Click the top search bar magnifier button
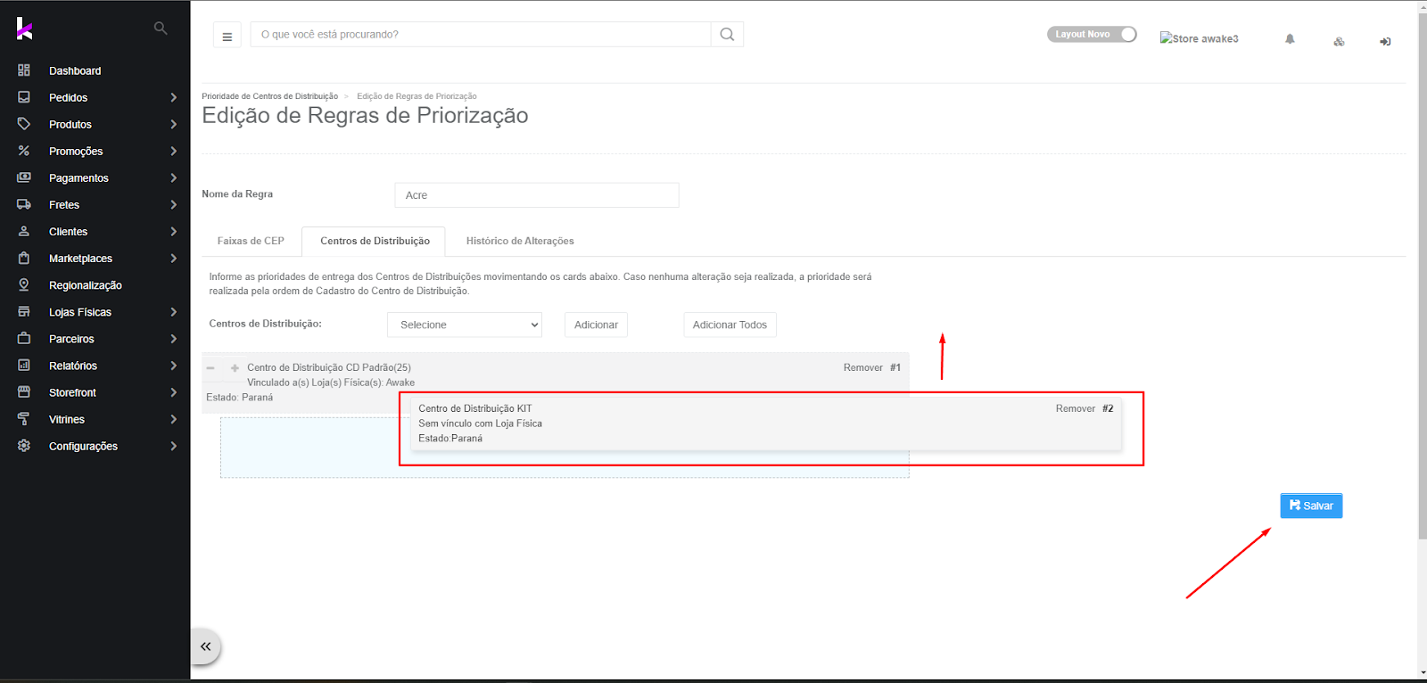 (727, 34)
